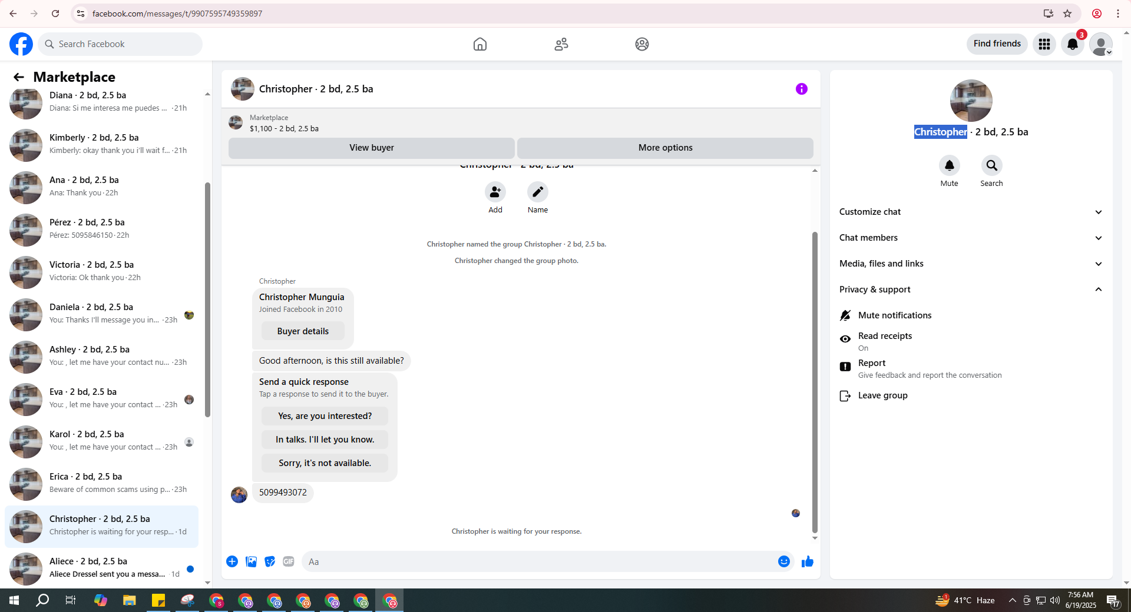Open the Groups icon in top navigation
Screen dimensions: 1131x612
coord(642,44)
